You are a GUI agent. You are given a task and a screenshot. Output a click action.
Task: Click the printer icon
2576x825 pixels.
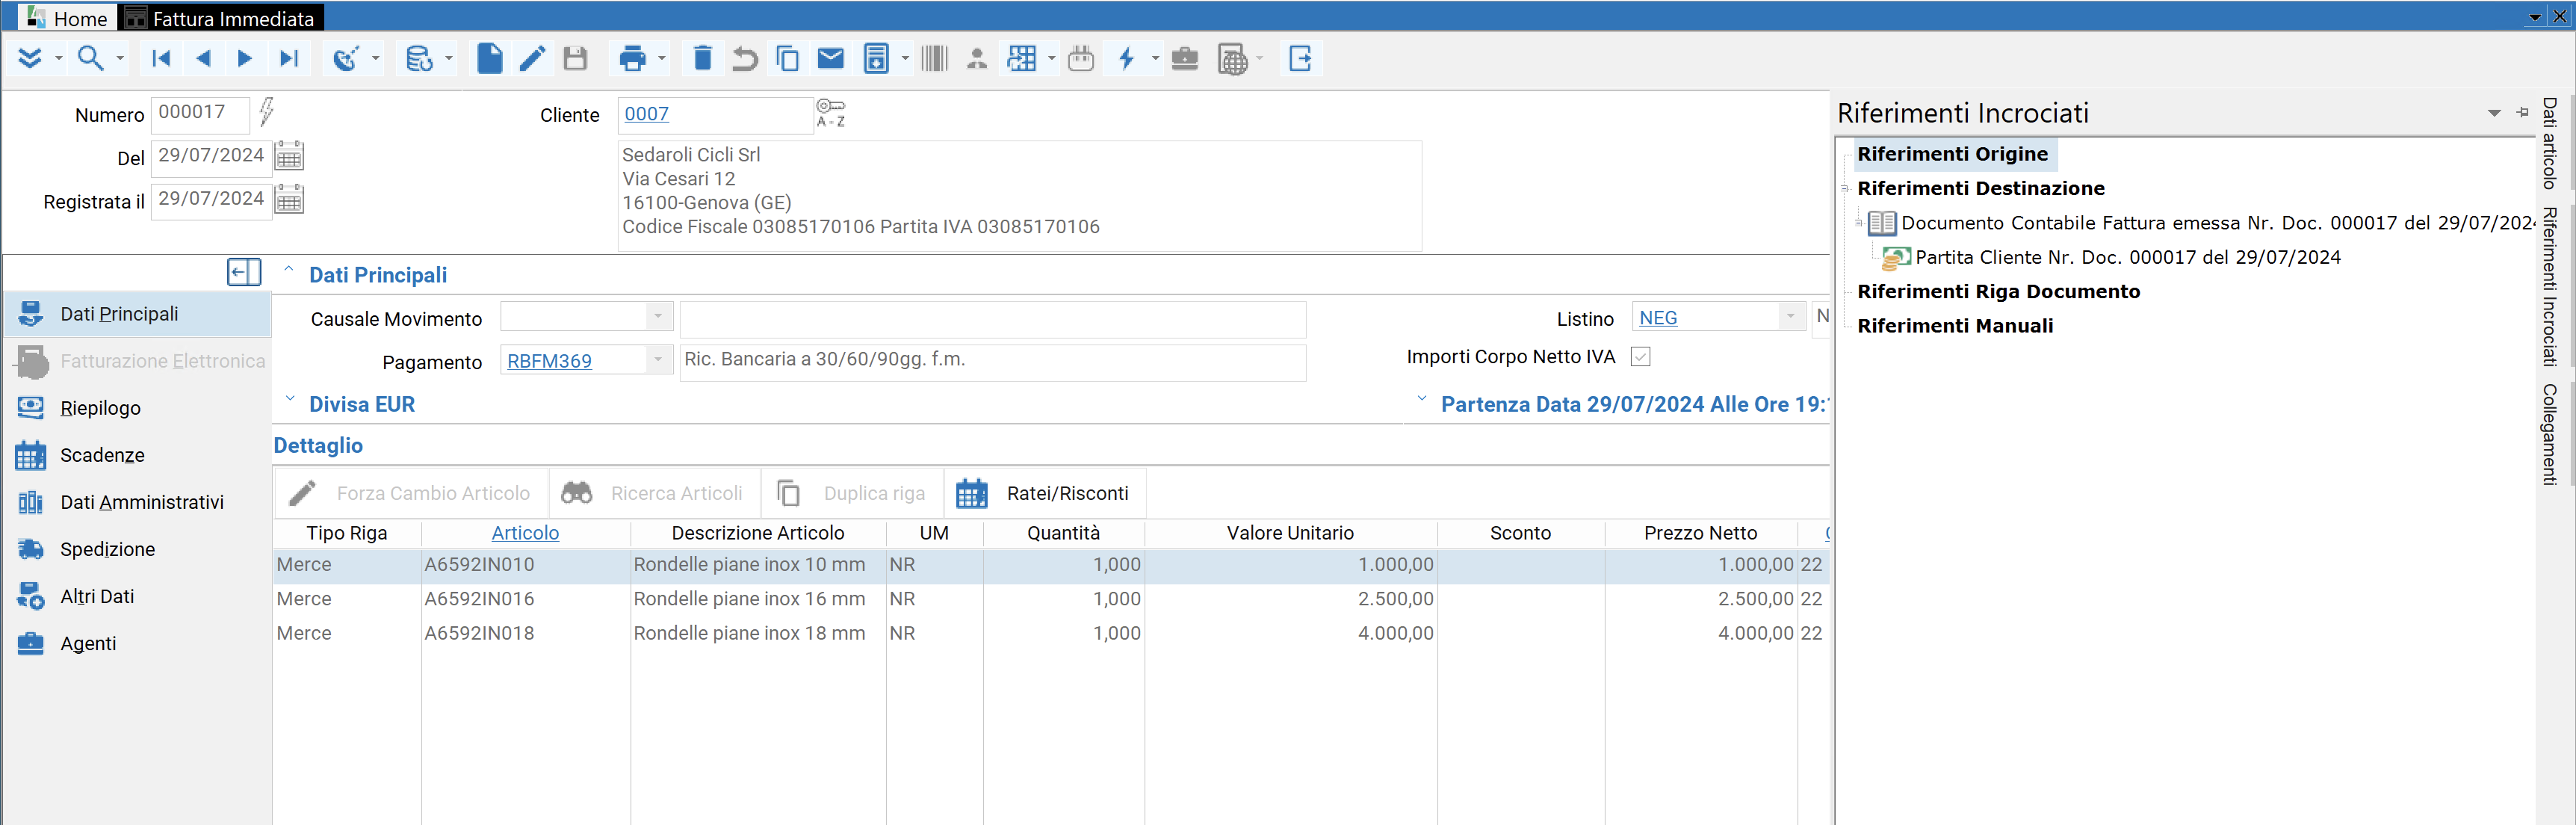point(632,59)
